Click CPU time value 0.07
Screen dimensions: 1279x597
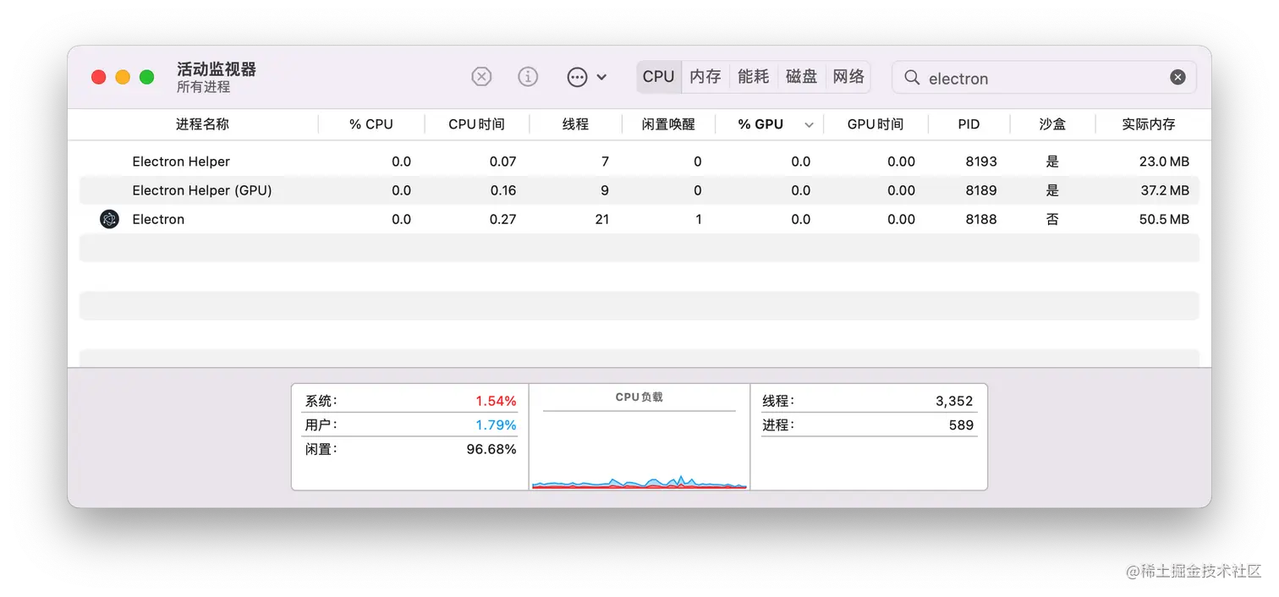point(502,162)
